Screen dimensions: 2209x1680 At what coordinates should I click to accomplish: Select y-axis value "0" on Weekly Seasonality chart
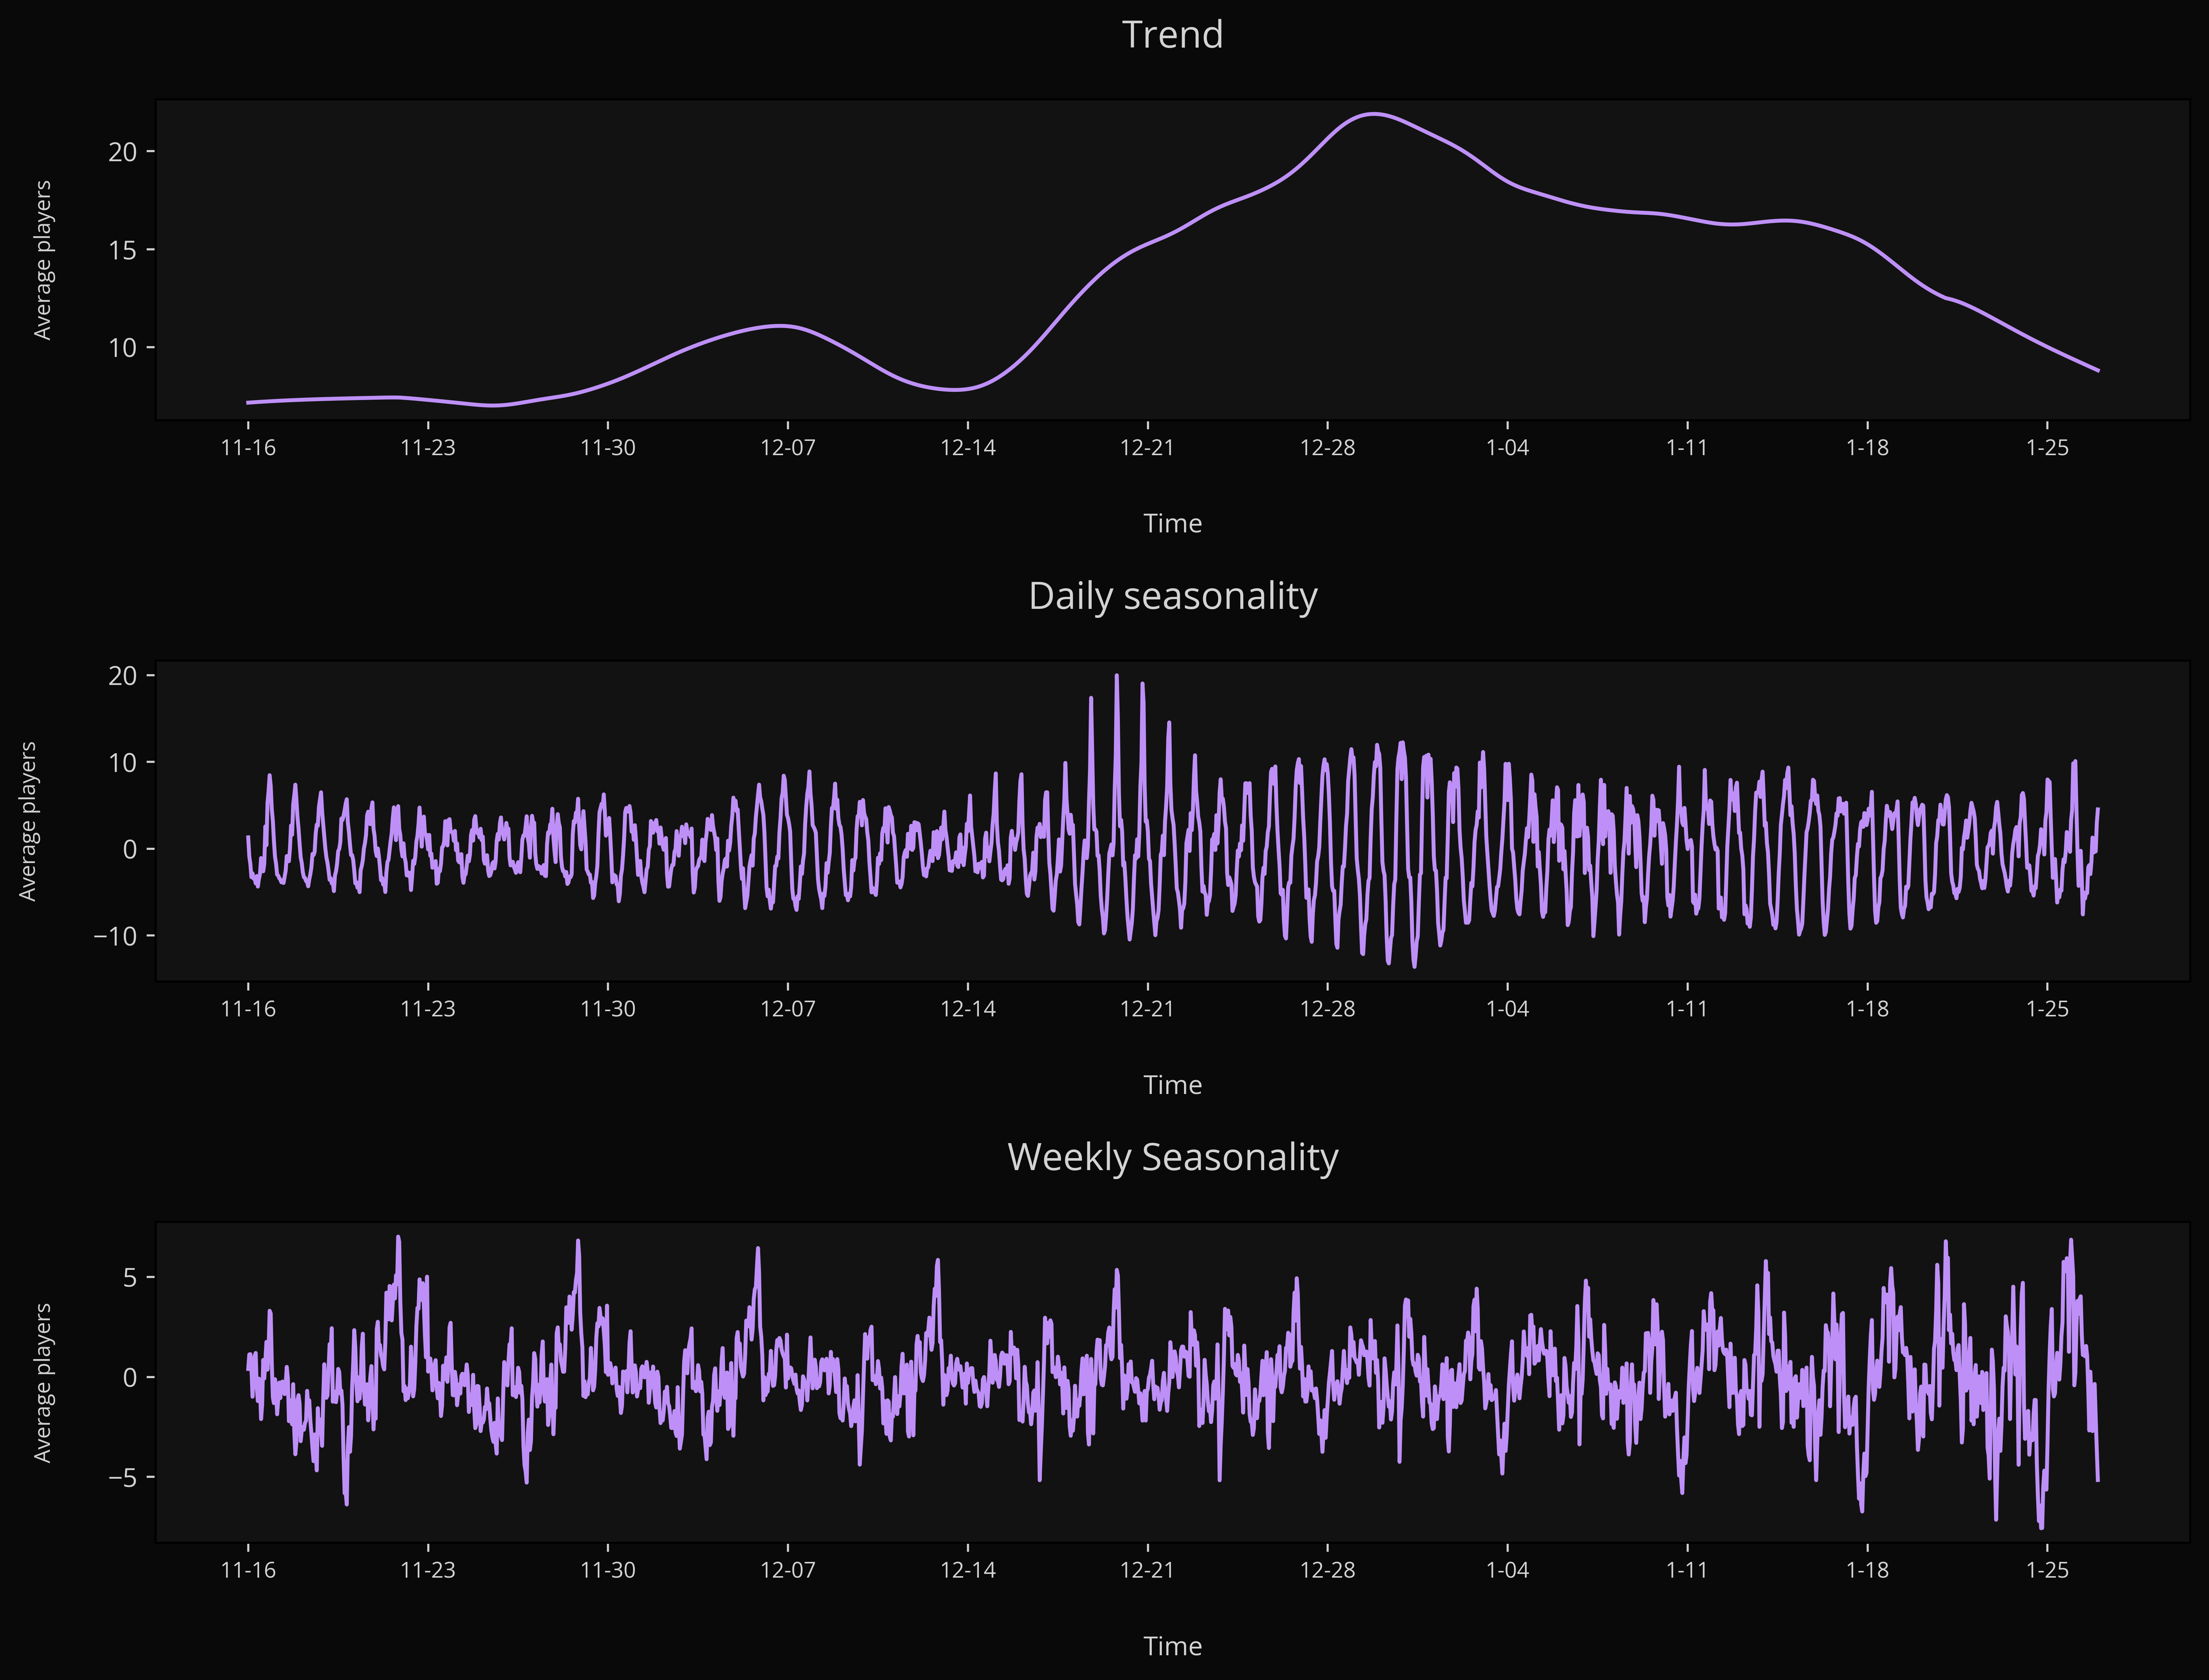130,1378
